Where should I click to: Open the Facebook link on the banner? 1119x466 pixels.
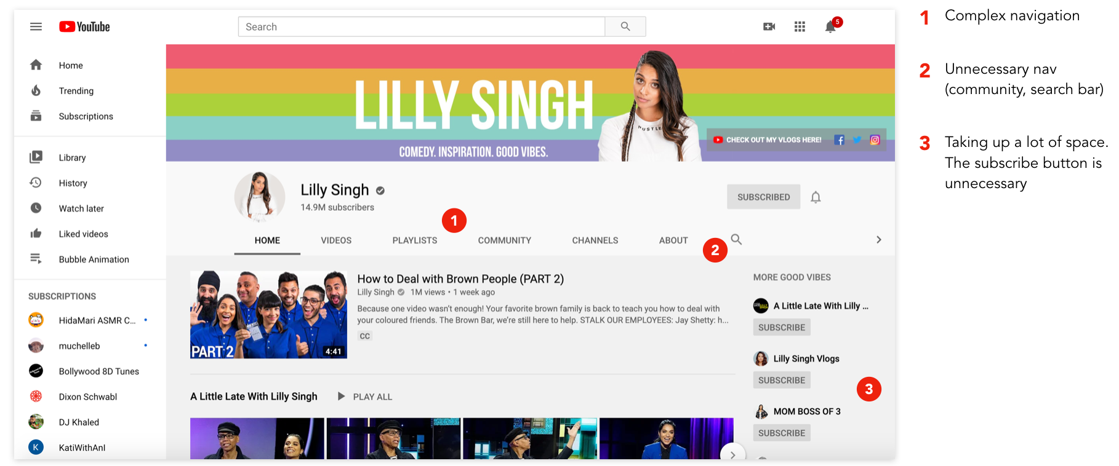tap(839, 140)
